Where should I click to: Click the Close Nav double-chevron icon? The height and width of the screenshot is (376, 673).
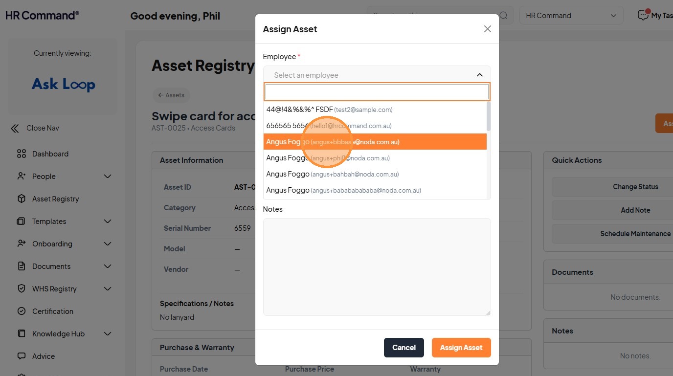[15, 129]
